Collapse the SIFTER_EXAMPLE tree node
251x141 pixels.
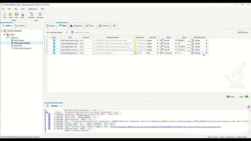[2, 31]
